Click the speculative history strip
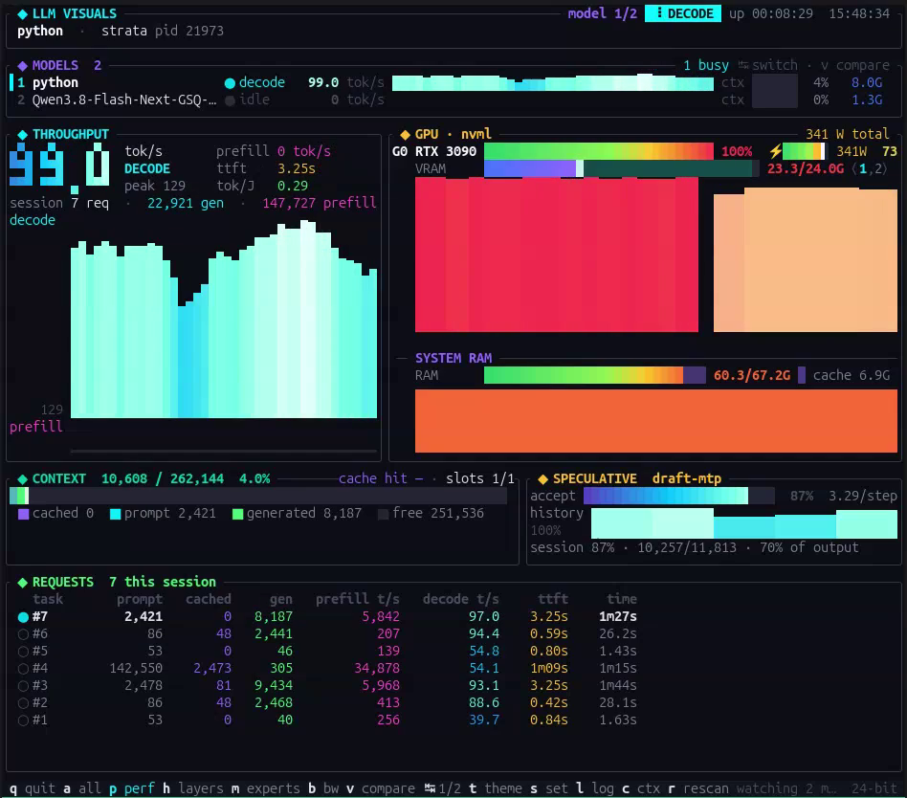 744,523
